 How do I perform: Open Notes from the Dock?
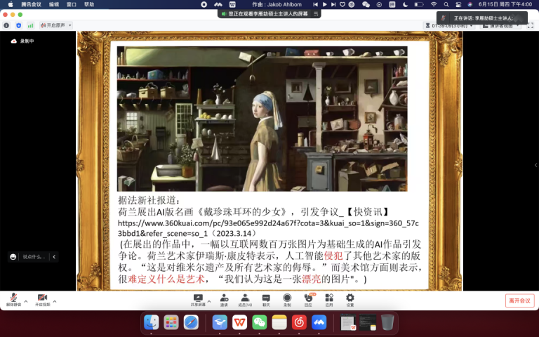click(x=279, y=322)
